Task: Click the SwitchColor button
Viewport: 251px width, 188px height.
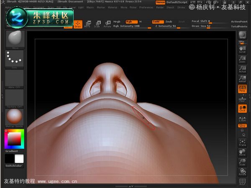Action: pyautogui.click(x=14, y=166)
